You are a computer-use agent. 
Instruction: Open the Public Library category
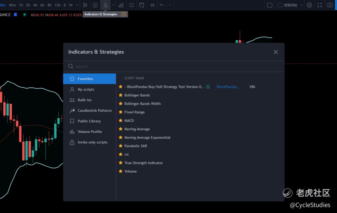pyautogui.click(x=89, y=121)
